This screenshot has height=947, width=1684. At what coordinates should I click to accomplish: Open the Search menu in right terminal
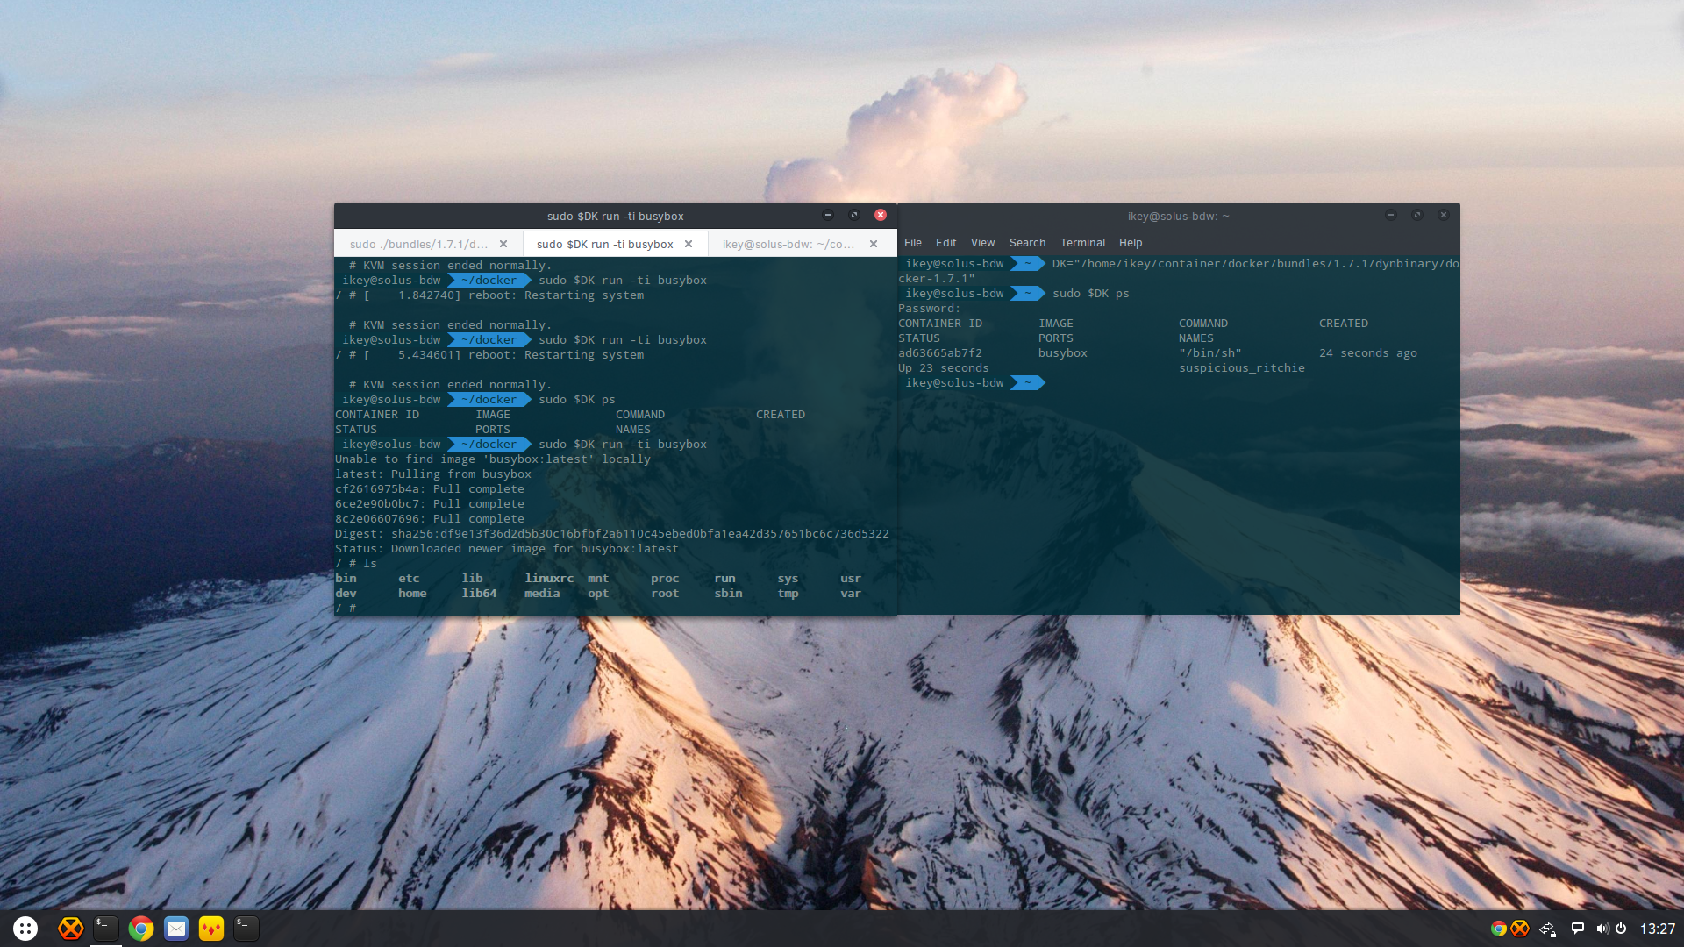[1027, 243]
